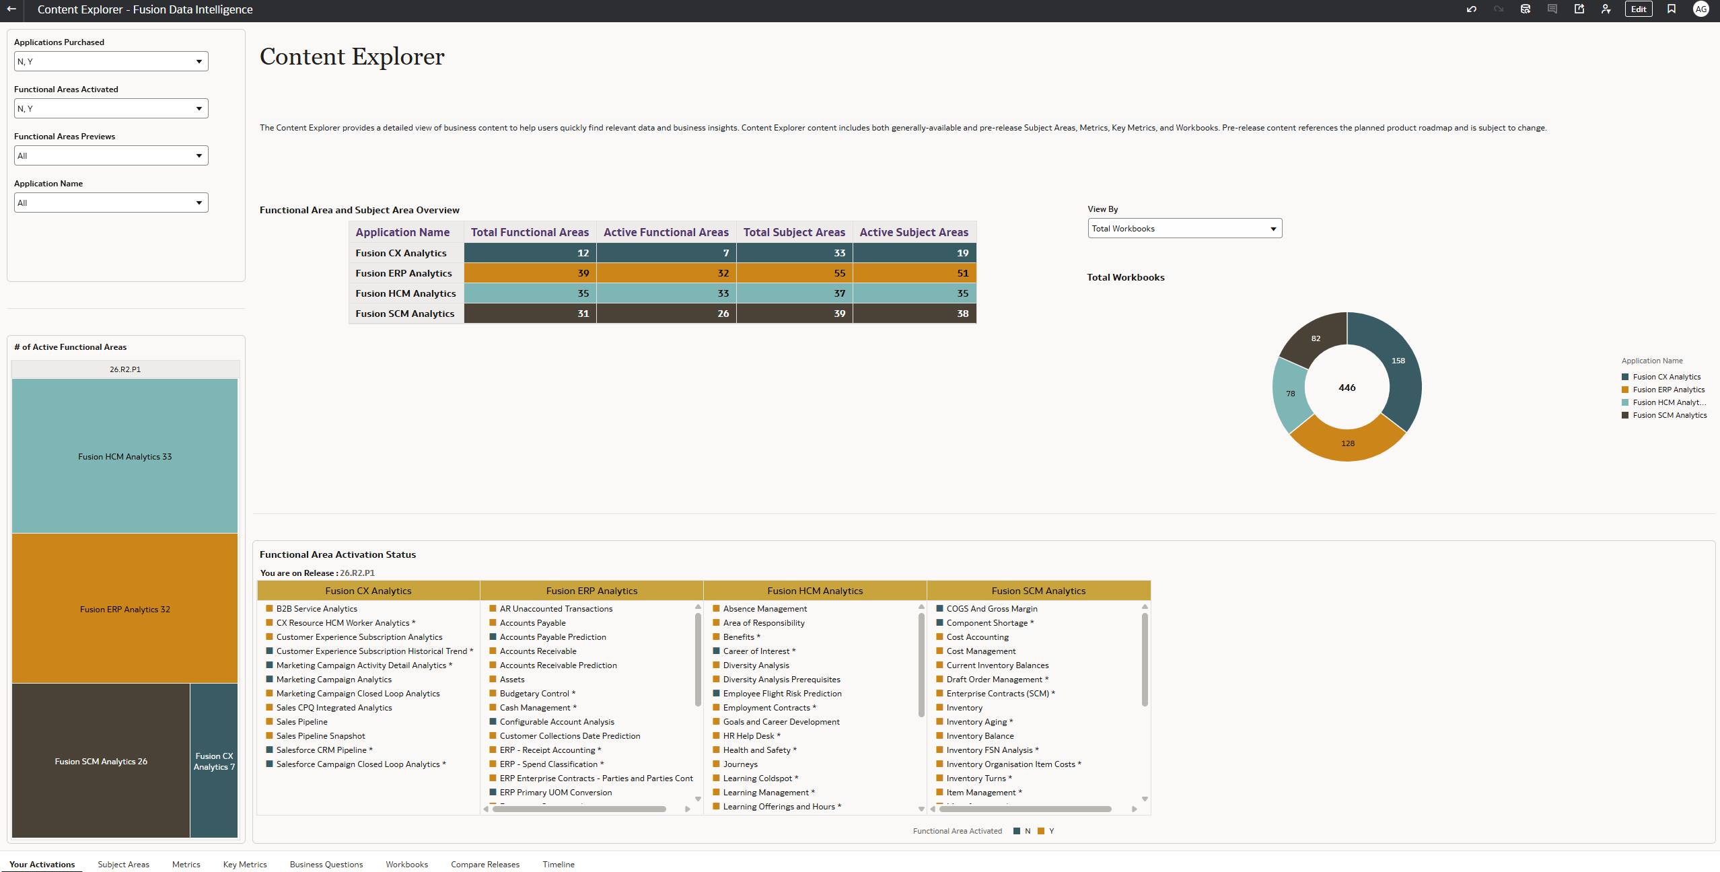The width and height of the screenshot is (1720, 872).
Task: Open Functional Areas Activated dropdown
Action: (x=111, y=108)
